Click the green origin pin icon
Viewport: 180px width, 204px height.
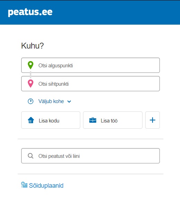click(x=31, y=65)
